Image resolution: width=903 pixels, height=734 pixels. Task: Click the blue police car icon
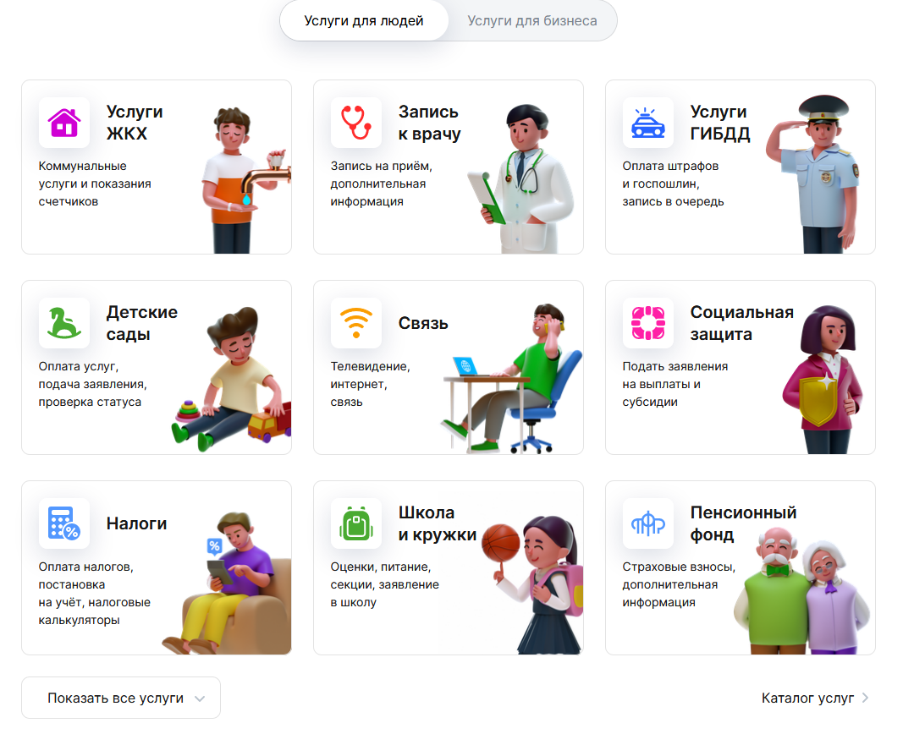tap(648, 123)
